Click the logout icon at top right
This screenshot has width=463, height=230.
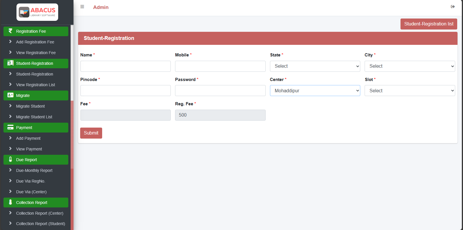click(453, 7)
